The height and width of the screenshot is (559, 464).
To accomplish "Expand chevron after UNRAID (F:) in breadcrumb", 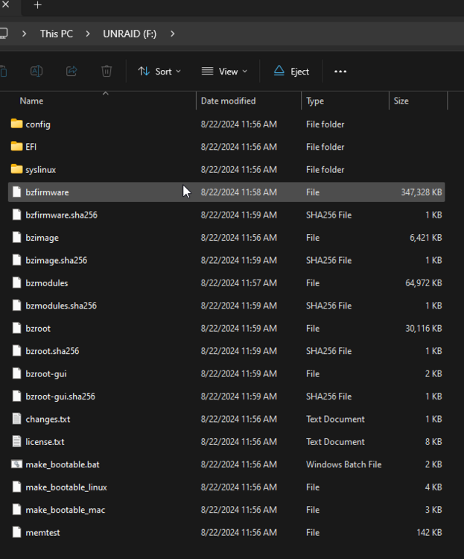I will tap(173, 34).
